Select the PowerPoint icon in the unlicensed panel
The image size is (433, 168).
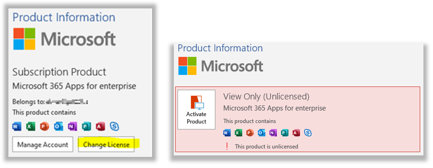(250, 133)
